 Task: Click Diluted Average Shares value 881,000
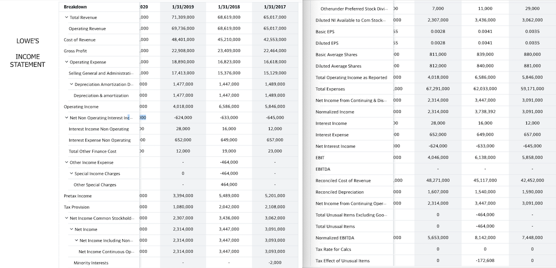pyautogui.click(x=532, y=66)
